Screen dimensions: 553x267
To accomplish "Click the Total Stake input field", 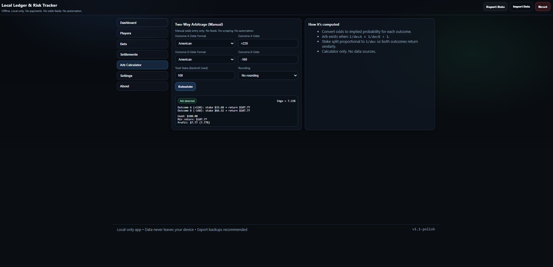I will pyautogui.click(x=205, y=75).
